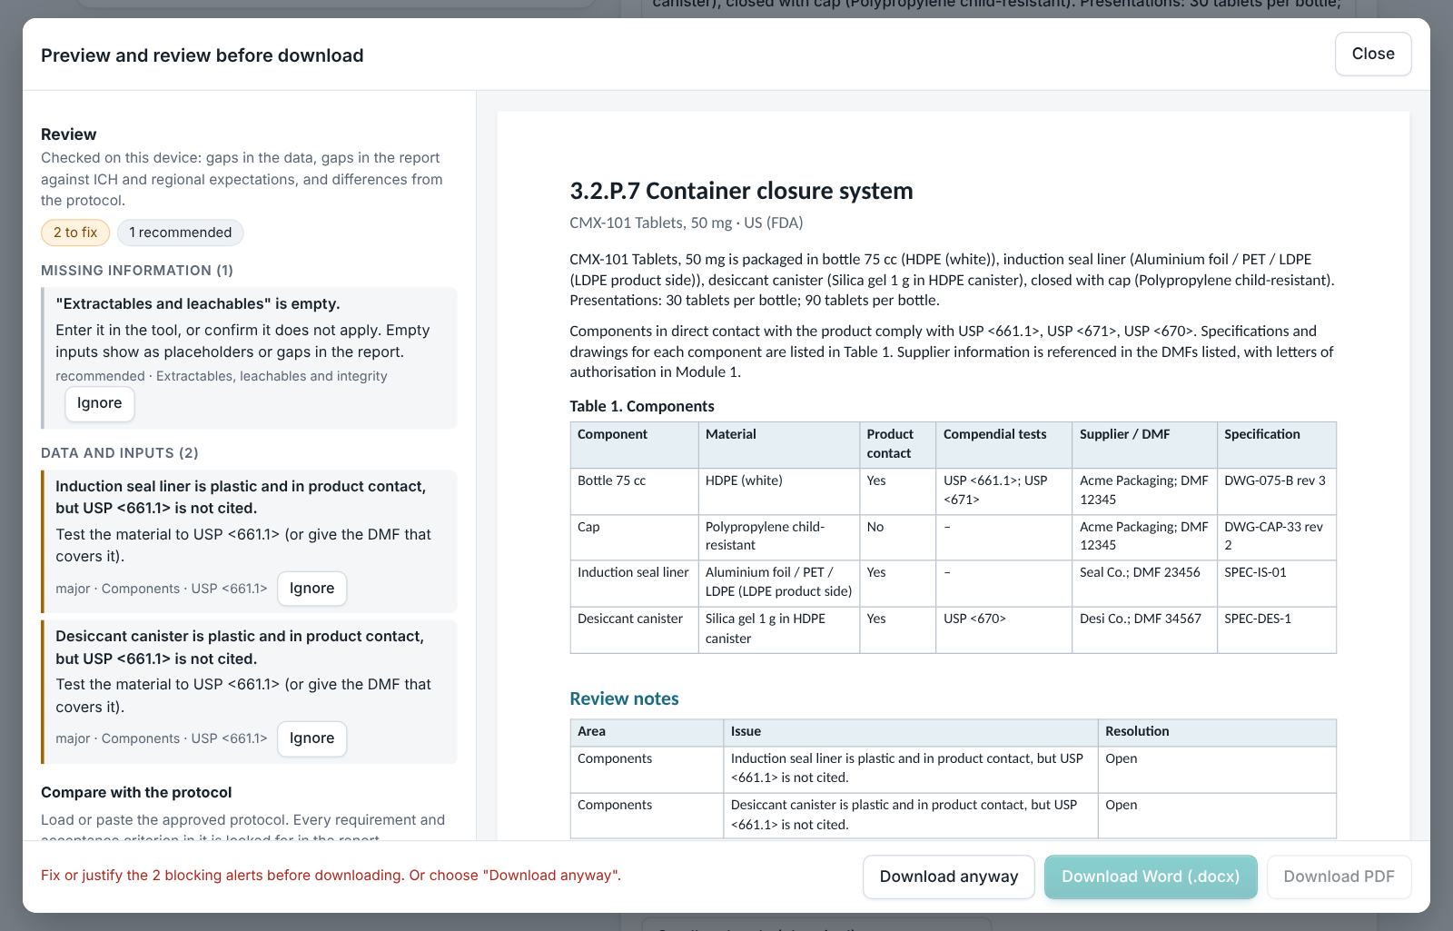Click the Compare with the protocol heading
This screenshot has height=931, width=1453.
[136, 793]
